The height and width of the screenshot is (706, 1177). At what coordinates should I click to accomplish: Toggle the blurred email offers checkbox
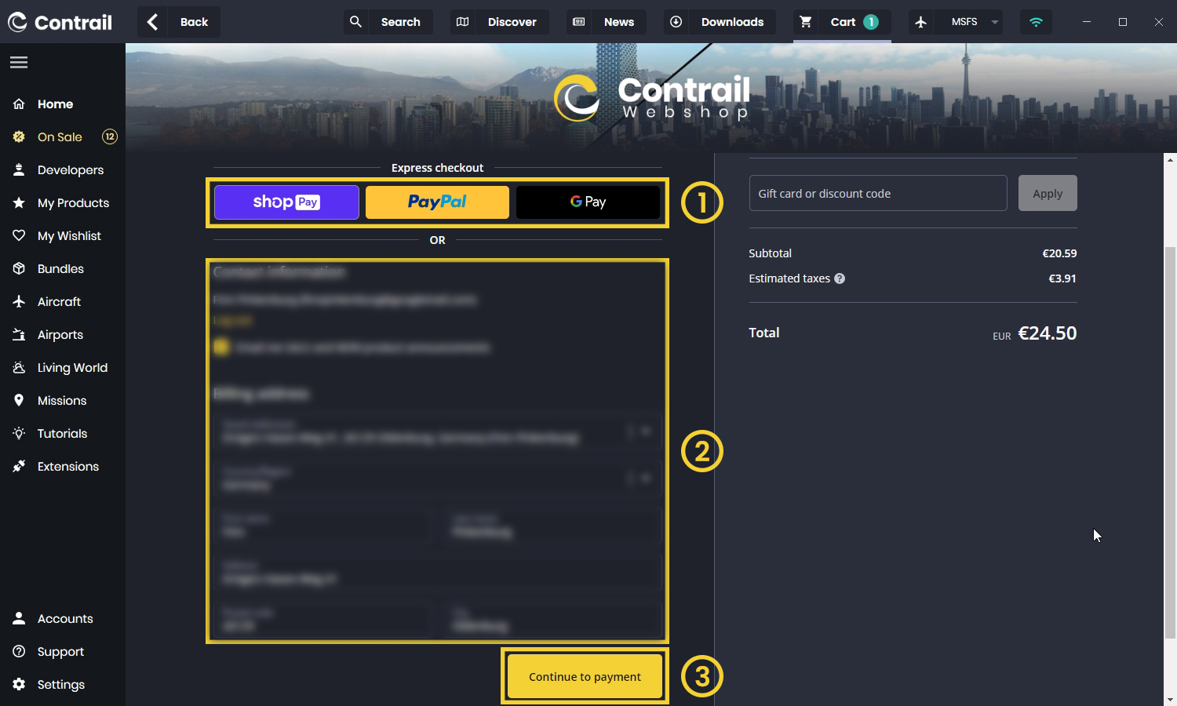(221, 347)
